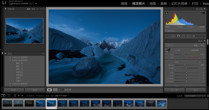Adjust the 曝光度 exposure slider handle
The width and height of the screenshot is (209, 110).
185,65
